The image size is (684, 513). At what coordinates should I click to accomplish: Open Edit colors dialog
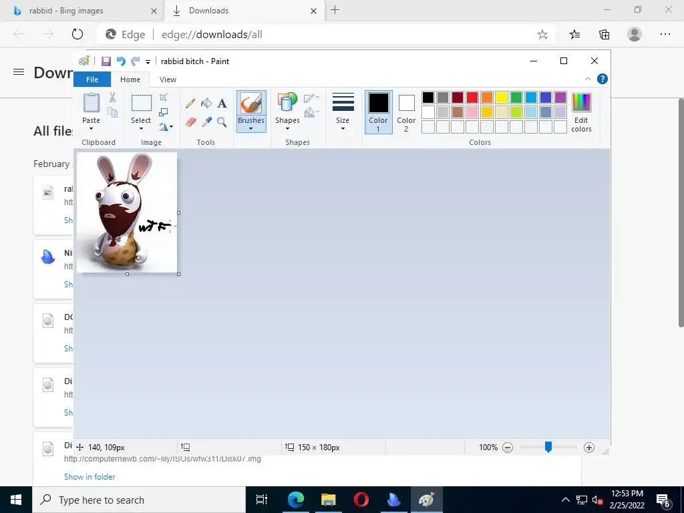point(582,112)
